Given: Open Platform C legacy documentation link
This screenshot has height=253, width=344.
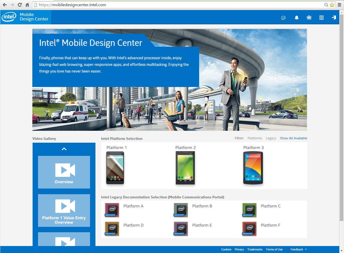Looking at the screenshot, I should 271,206.
